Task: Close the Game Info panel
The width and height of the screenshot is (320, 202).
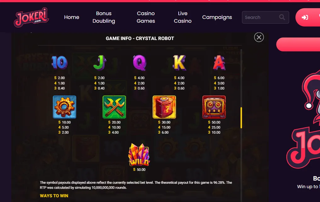Action: click(259, 37)
